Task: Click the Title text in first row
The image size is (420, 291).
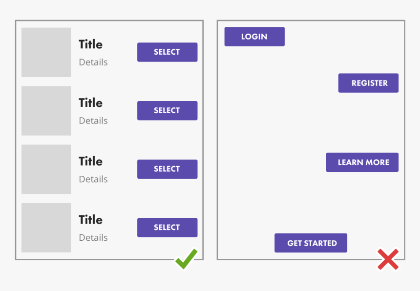Action: [91, 44]
